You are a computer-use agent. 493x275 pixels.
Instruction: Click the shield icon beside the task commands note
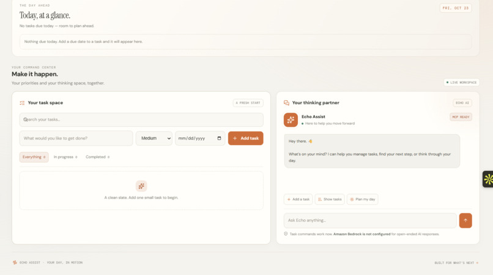point(286,234)
